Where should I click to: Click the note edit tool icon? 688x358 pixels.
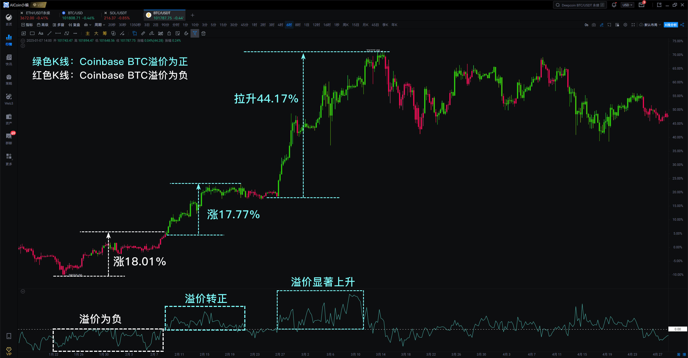[x=178, y=33]
